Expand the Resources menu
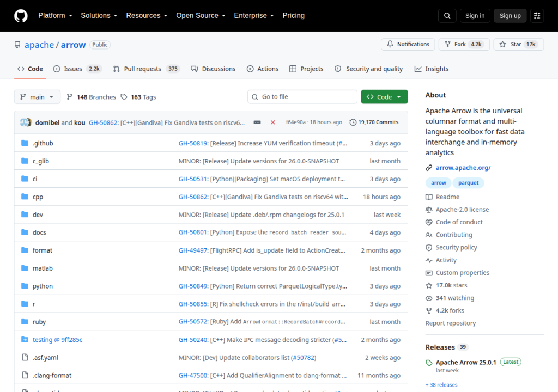The image size is (558, 392). coord(147,16)
